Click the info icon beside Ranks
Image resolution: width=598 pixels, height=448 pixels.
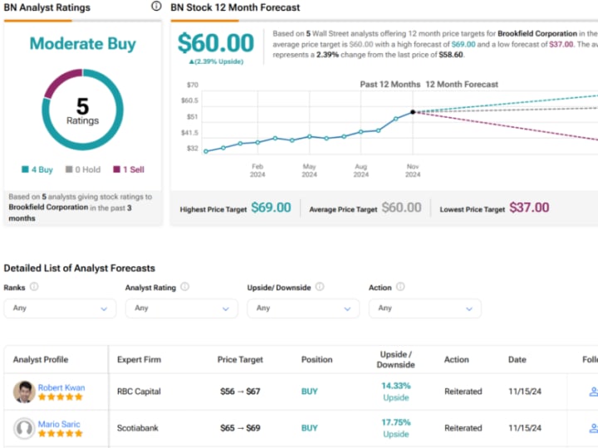(x=34, y=286)
